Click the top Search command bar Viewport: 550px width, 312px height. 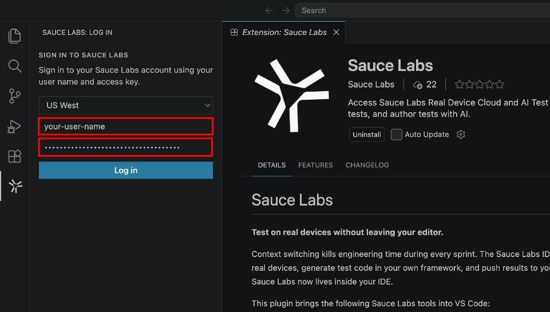click(422, 10)
